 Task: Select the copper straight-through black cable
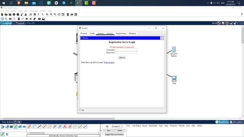pyautogui.click(x=40, y=127)
